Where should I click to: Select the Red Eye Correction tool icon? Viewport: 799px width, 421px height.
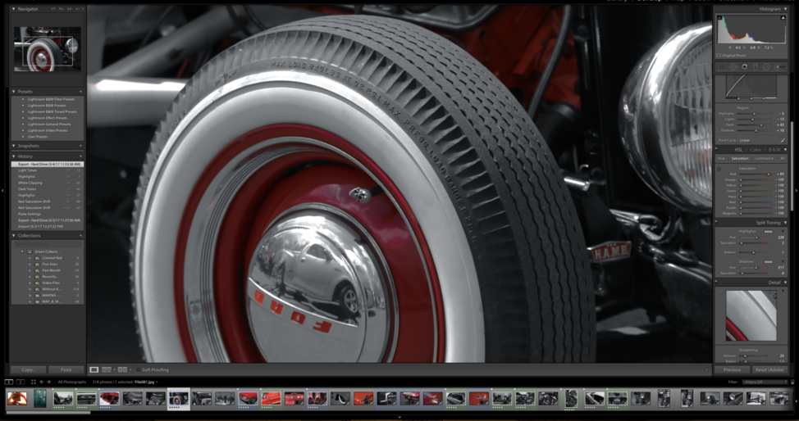coord(745,66)
